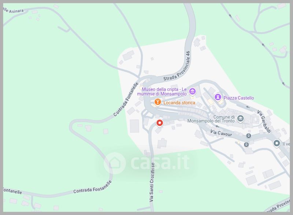This screenshot has width=293, height=215.
Task: Open Museo della cripta label
Action: 162,92
